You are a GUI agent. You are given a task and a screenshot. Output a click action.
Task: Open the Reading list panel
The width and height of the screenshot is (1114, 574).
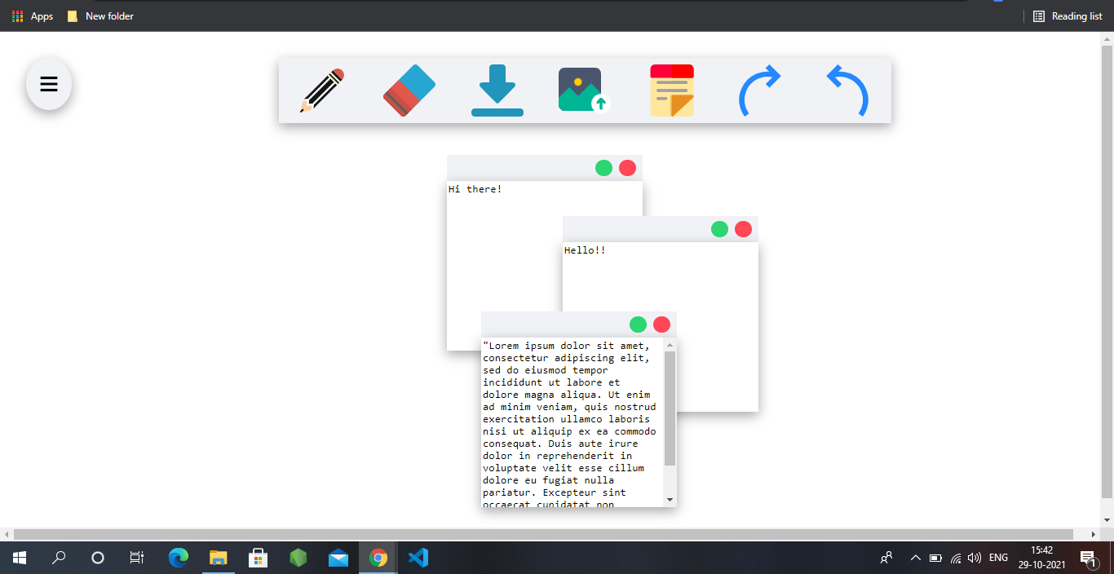coord(1067,15)
